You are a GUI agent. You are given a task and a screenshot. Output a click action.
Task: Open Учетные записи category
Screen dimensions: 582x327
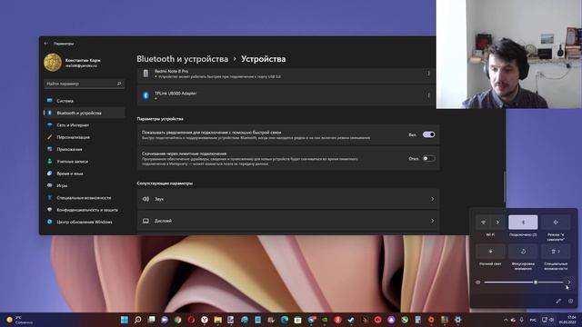pos(85,162)
